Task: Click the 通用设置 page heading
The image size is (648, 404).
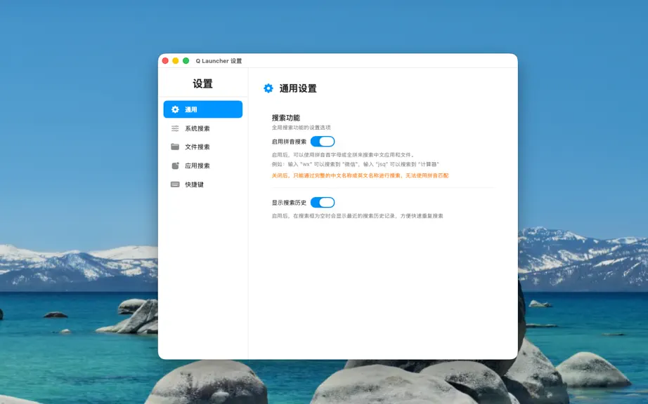Action: point(298,88)
